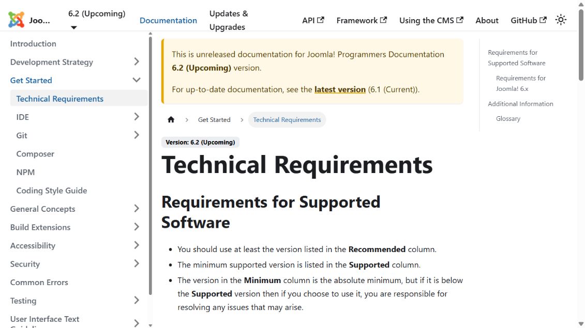Follow the latest version link
This screenshot has width=585, height=328.
click(340, 89)
